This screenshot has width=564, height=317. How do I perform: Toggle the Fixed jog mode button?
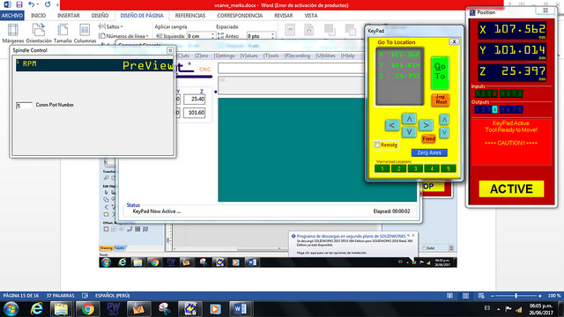(429, 139)
